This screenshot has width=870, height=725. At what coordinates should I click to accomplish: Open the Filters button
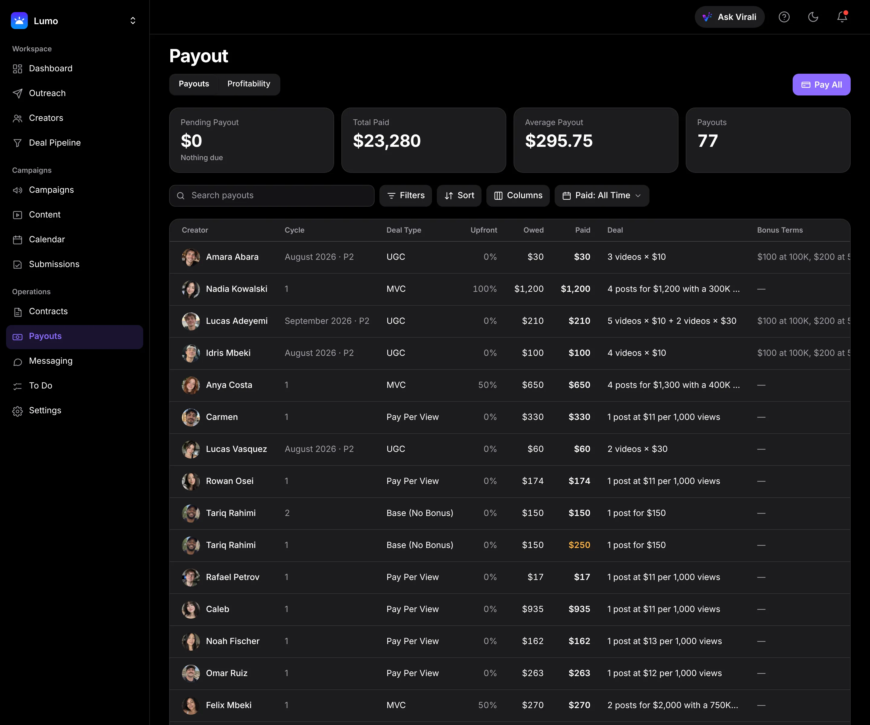click(x=406, y=195)
